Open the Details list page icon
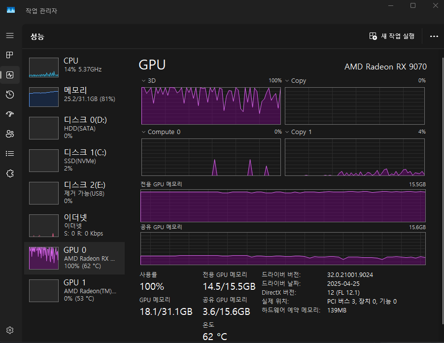 10,154
